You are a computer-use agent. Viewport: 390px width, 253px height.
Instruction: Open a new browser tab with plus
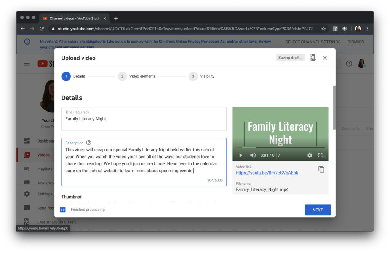pos(116,18)
